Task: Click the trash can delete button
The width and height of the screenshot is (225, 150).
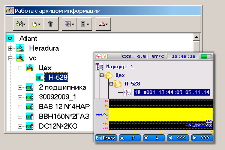Action: click(51, 24)
